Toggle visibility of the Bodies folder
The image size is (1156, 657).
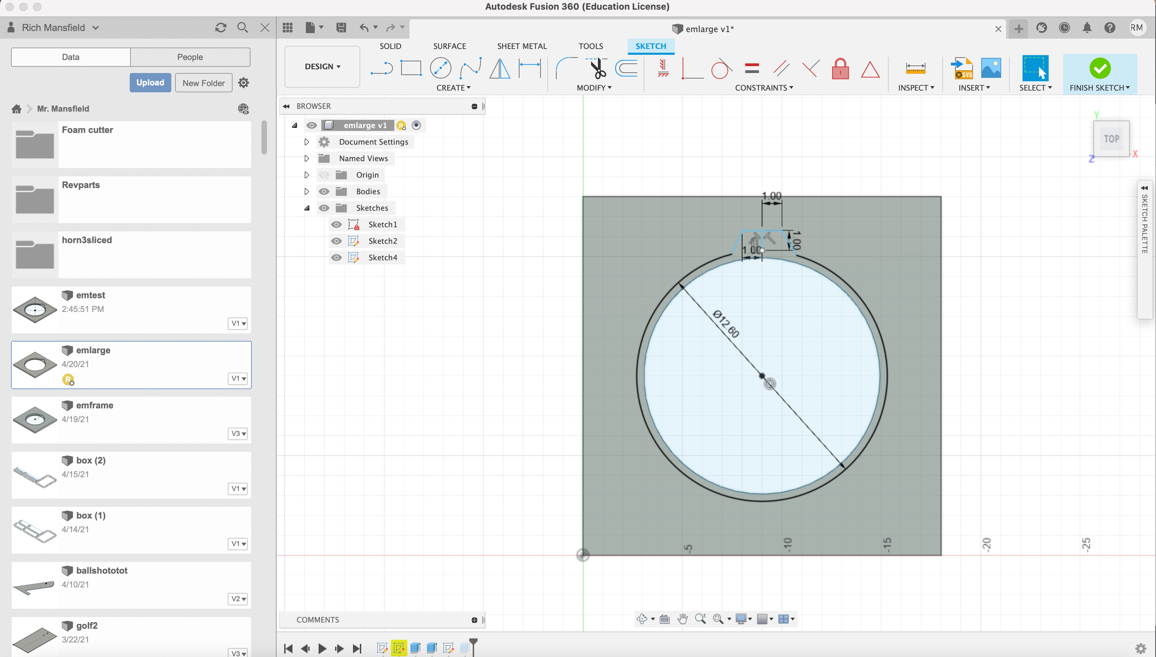pyautogui.click(x=324, y=191)
